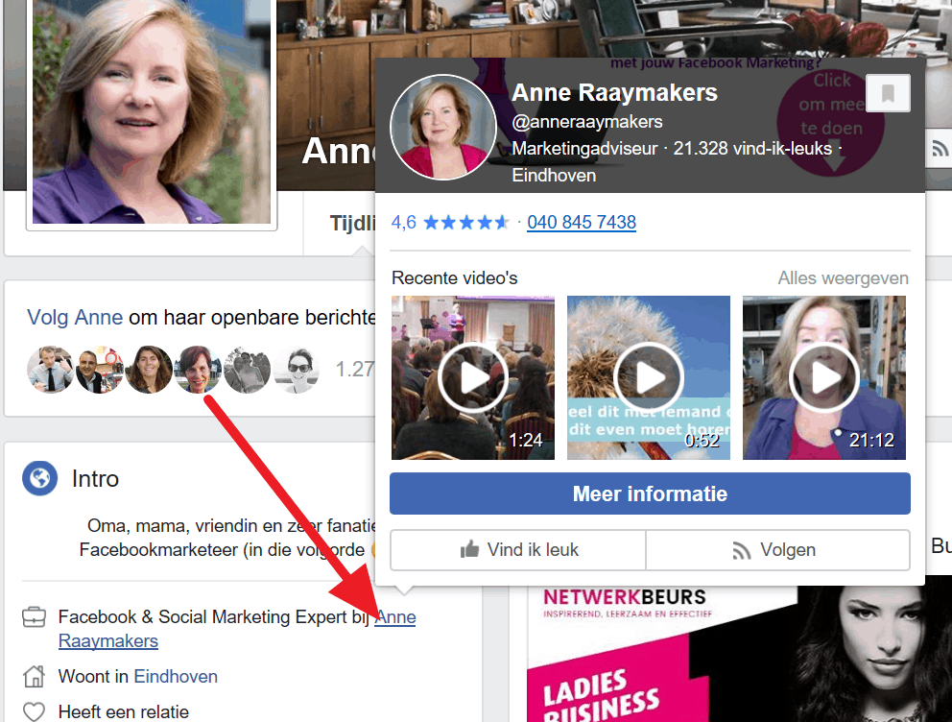
Task: Click the briefcase work icon in Intro
Action: 34,617
